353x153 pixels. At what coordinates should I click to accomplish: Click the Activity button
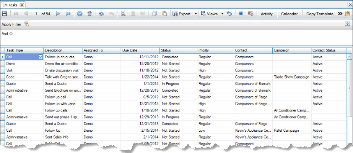click(x=266, y=14)
